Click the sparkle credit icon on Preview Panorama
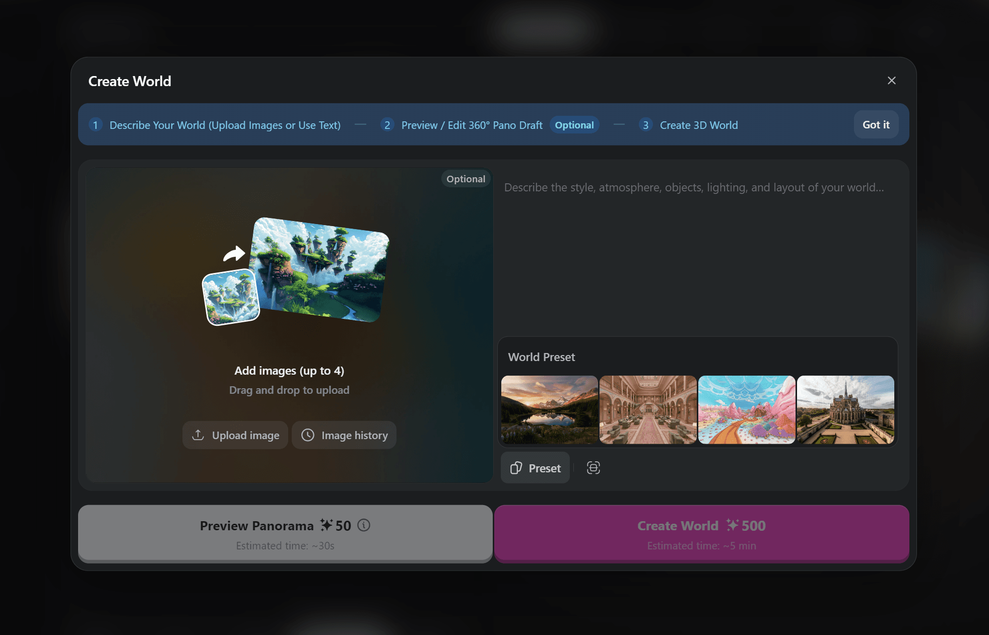 coord(326,525)
